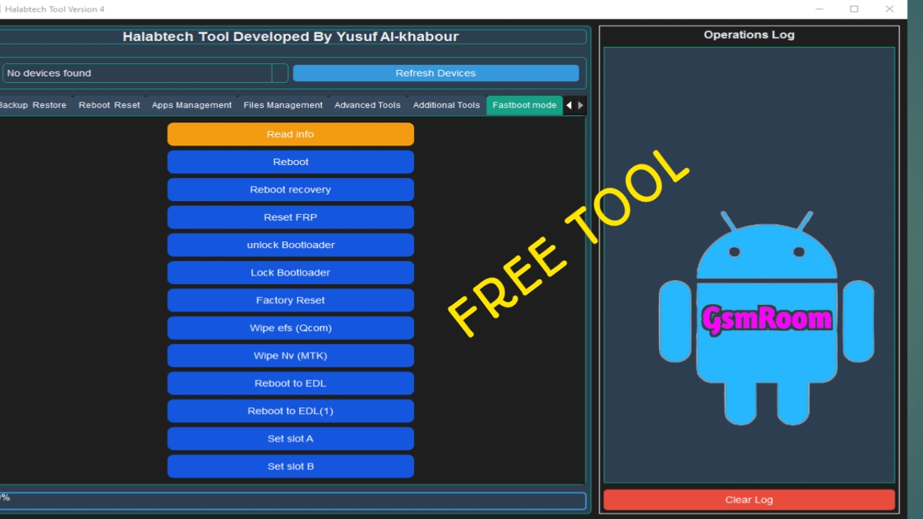Click the 'No devices found' combo box

point(137,73)
